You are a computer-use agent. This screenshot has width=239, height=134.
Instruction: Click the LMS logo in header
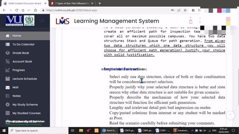point(62,21)
